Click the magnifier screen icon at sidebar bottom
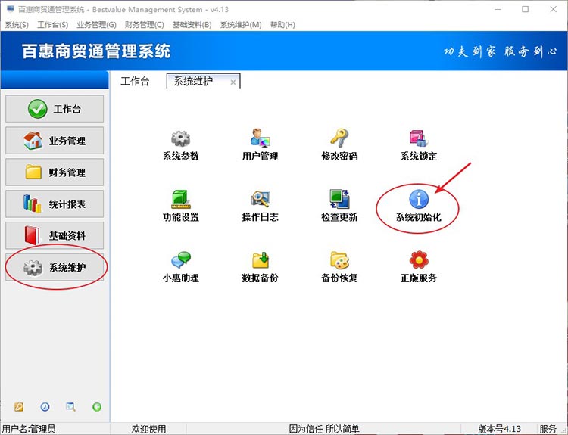This screenshot has height=435, width=568. 70,407
